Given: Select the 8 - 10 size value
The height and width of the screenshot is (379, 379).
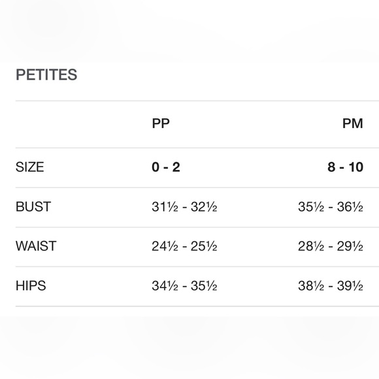Looking at the screenshot, I should coord(346,167).
